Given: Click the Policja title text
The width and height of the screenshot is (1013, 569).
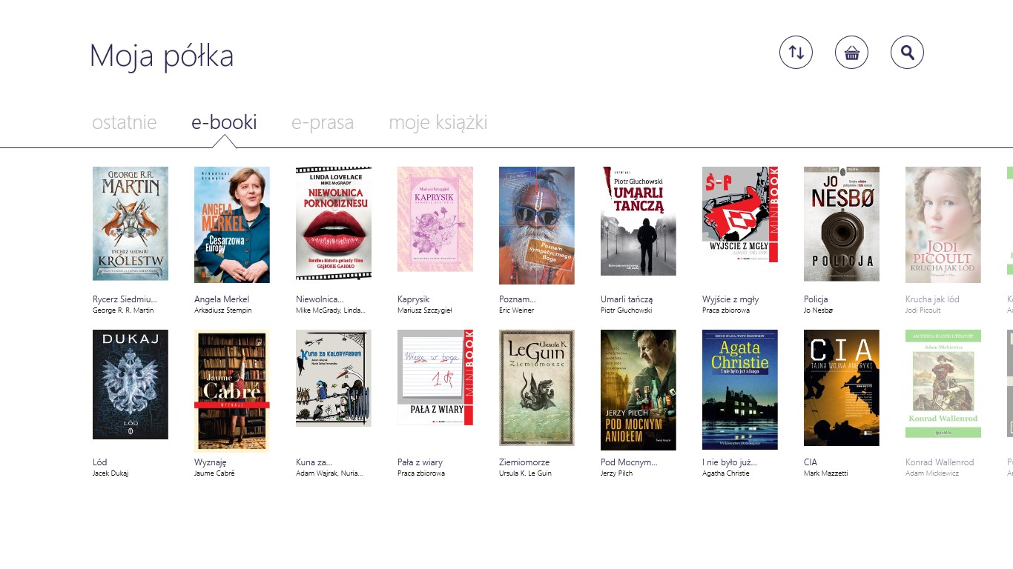Looking at the screenshot, I should 816,299.
